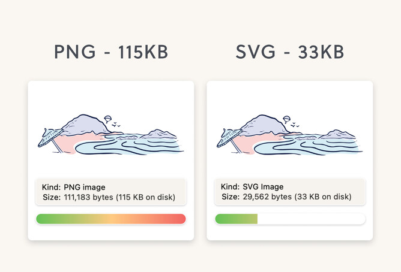Select the parasail in the PNG illustration
Viewport: 401px width, 272px height.
tap(107, 118)
